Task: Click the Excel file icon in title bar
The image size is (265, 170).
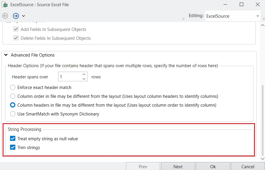Action: click(5, 5)
